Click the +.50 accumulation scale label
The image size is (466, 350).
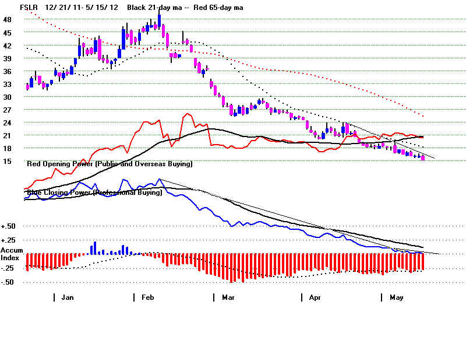point(8,226)
